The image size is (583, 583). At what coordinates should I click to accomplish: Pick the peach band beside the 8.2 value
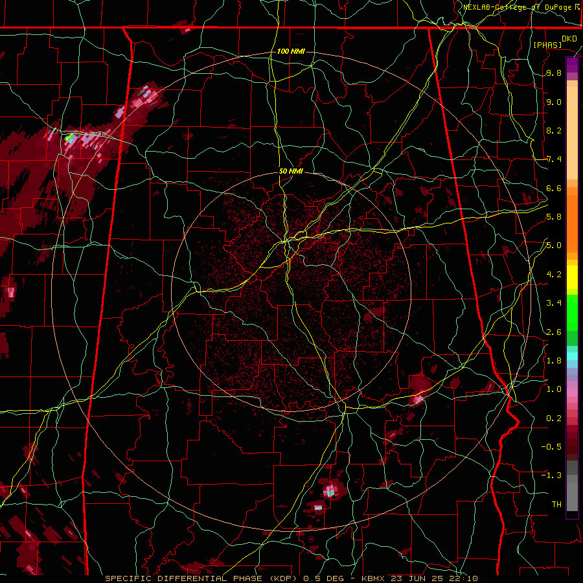click(572, 133)
